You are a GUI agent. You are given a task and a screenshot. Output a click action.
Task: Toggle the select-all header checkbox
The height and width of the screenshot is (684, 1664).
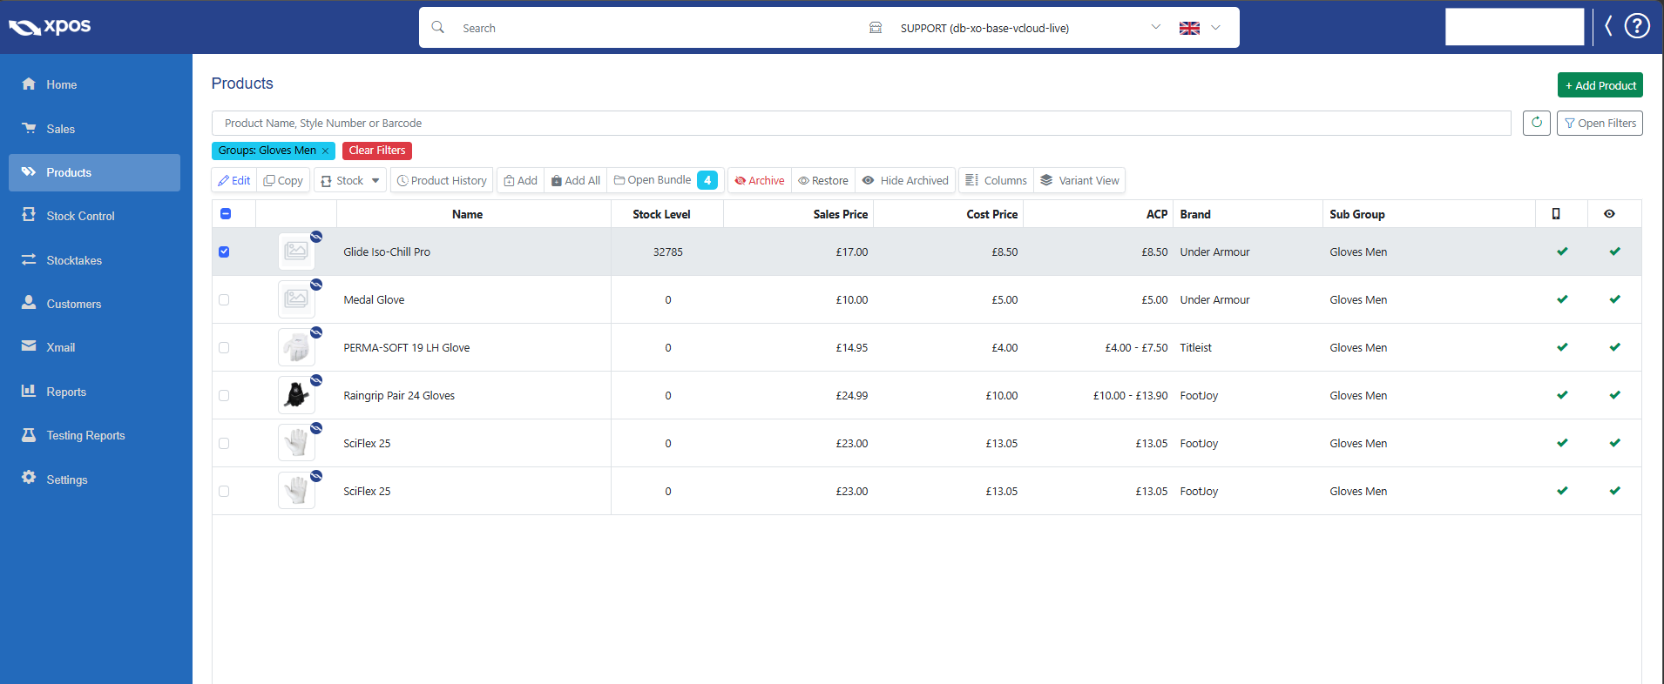(x=226, y=214)
